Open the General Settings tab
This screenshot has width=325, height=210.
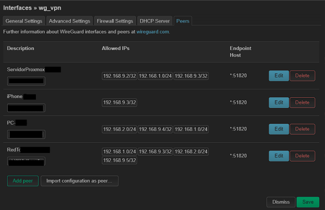point(24,21)
